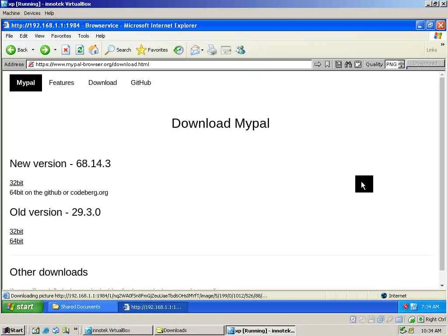
Task: Click the '64bit on the github or codeberg.org' text
Action: point(59,192)
